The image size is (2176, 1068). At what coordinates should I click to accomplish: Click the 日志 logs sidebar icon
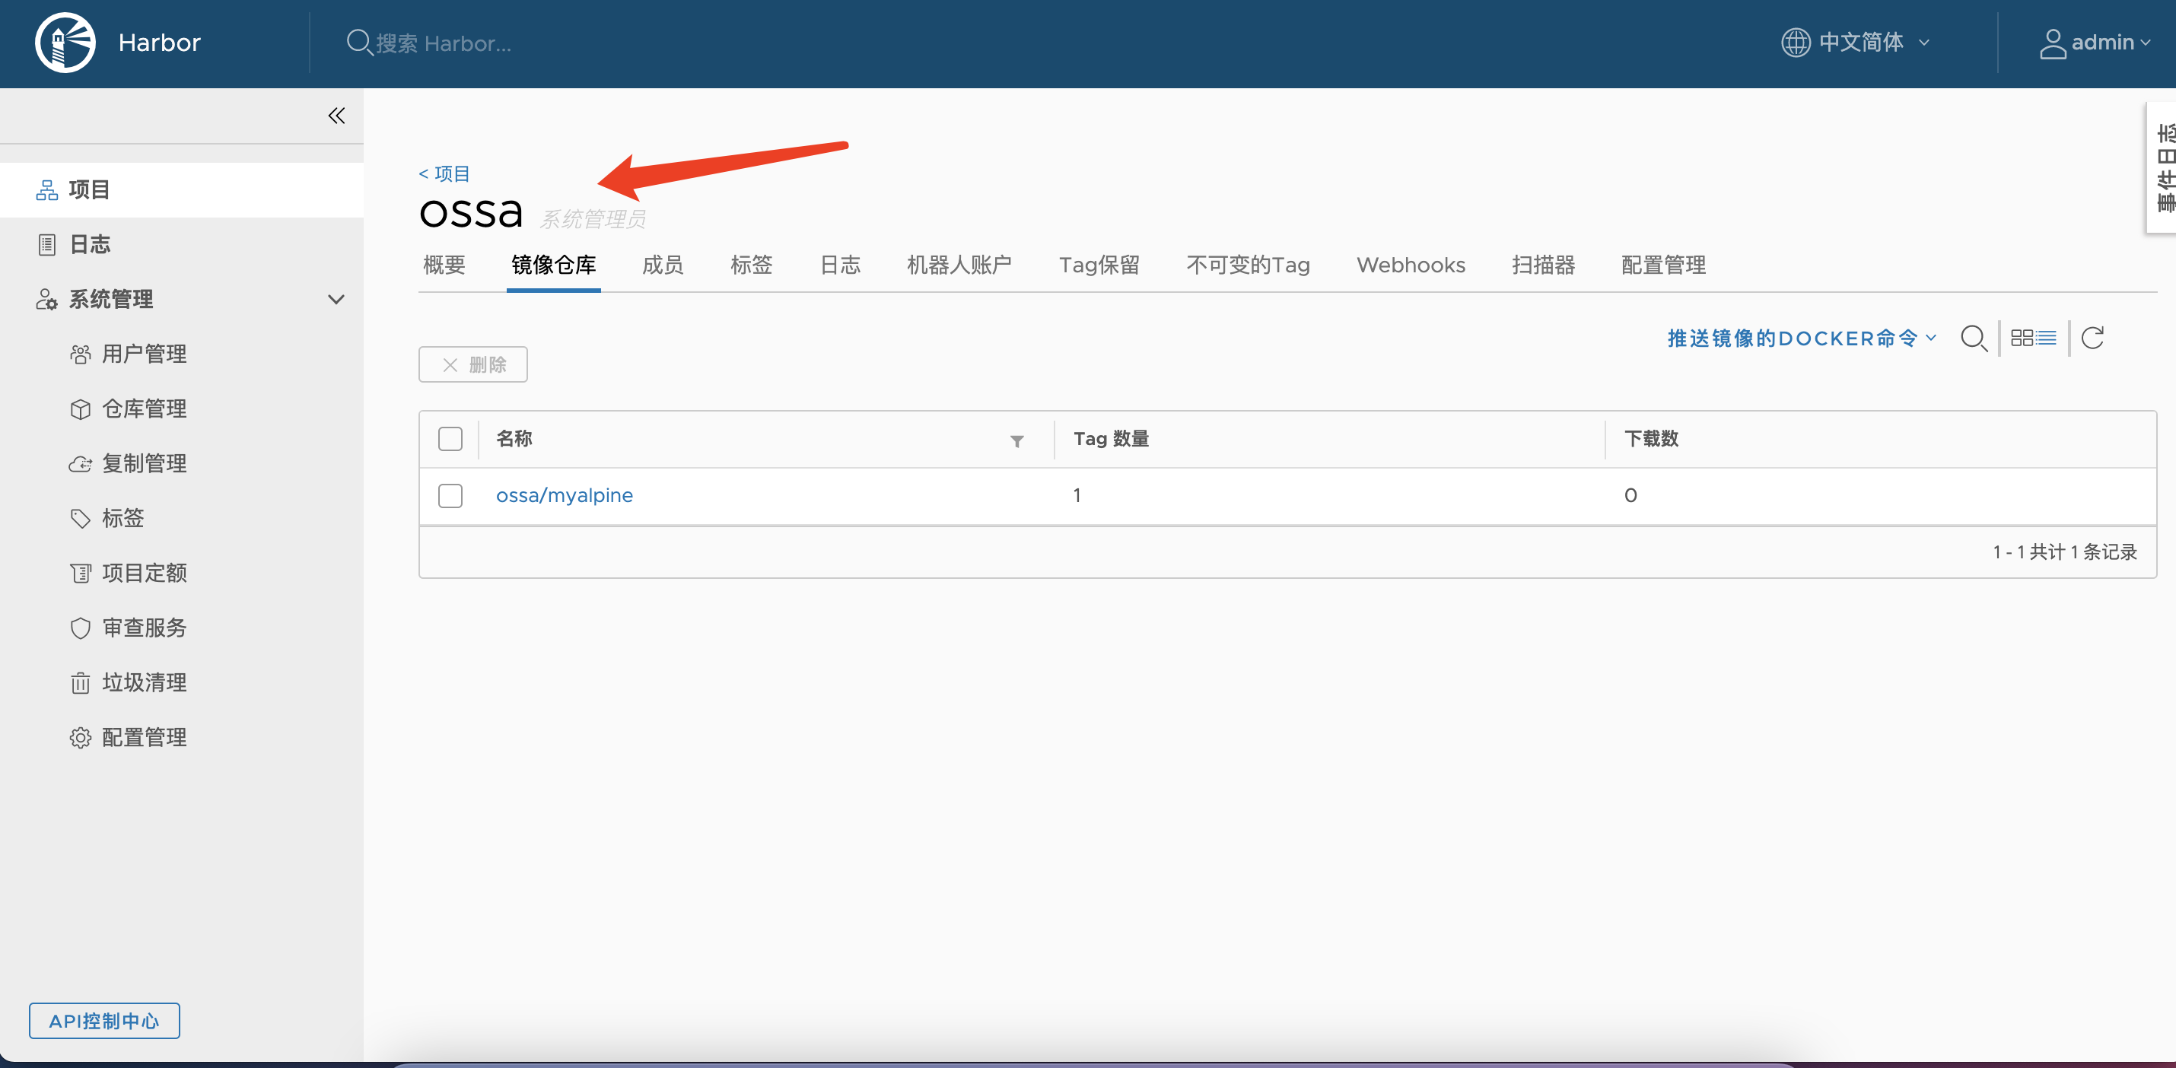[46, 245]
